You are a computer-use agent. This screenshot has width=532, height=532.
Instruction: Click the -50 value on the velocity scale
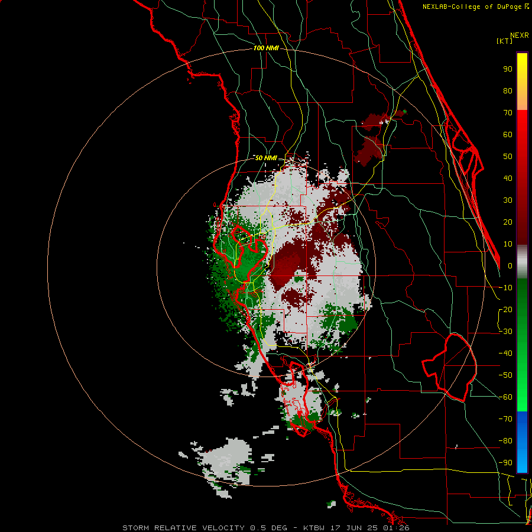[505, 375]
